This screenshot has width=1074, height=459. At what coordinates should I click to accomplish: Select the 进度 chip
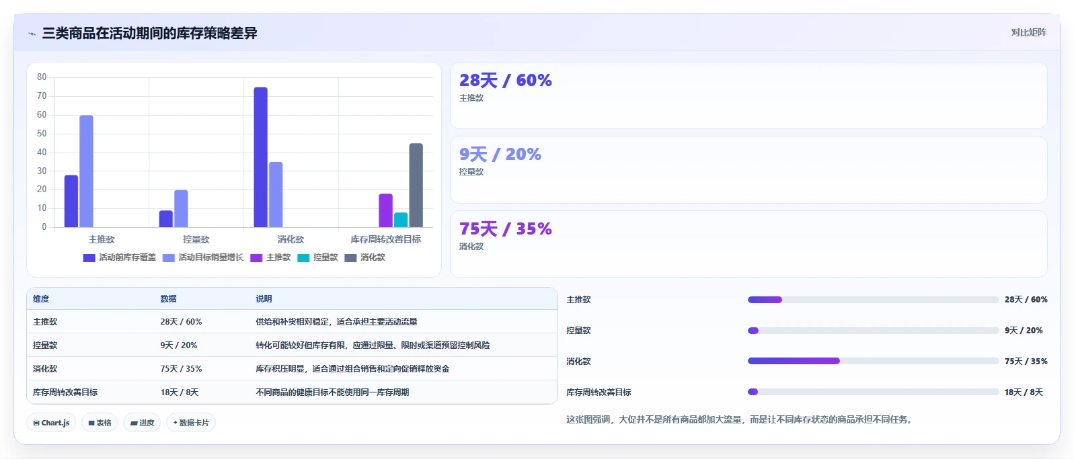coord(142,423)
